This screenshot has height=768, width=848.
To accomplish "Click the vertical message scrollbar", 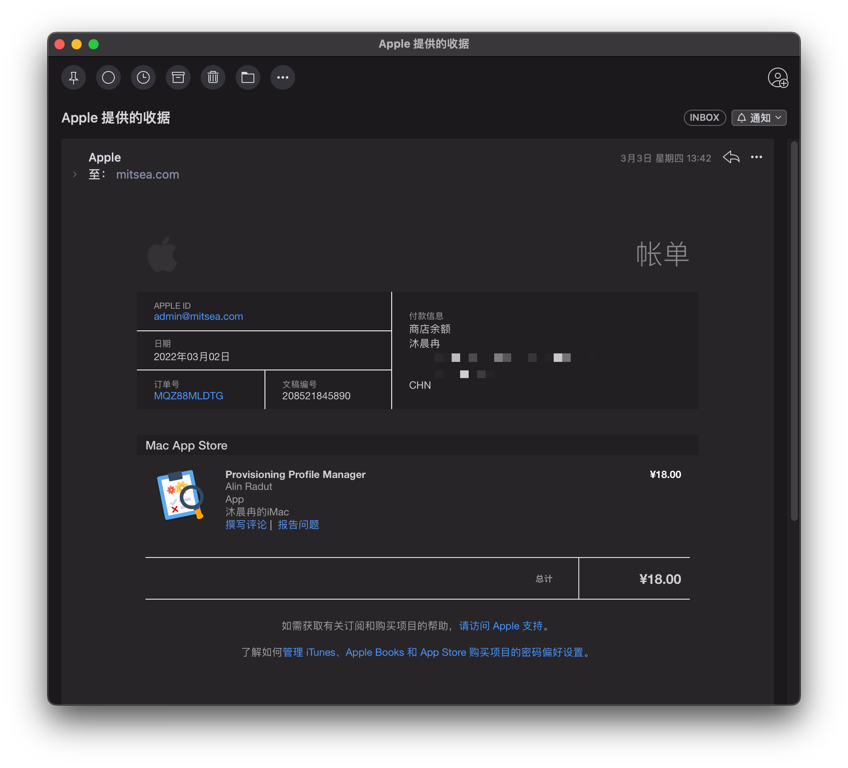I will pyautogui.click(x=794, y=332).
